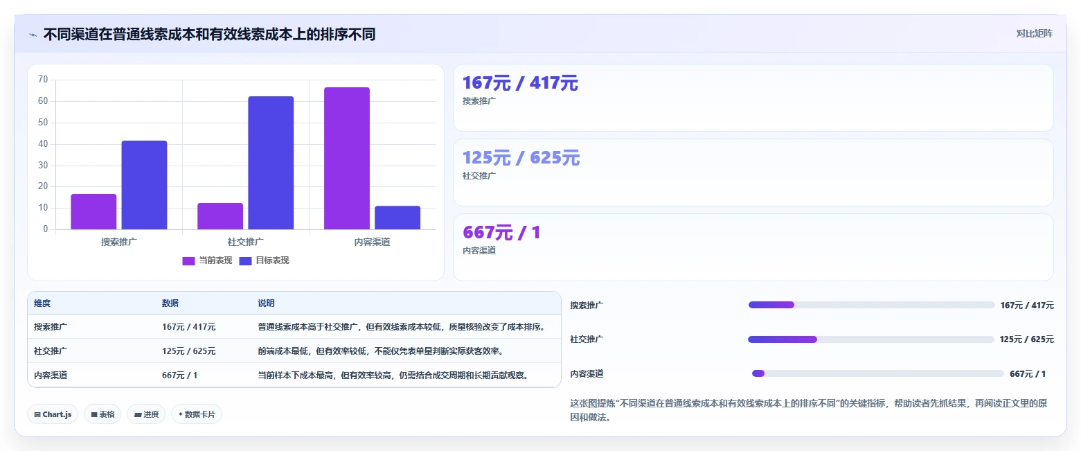Click the pulse icon beside the header title
Viewport: 1081px width, 451px height.
[33, 35]
